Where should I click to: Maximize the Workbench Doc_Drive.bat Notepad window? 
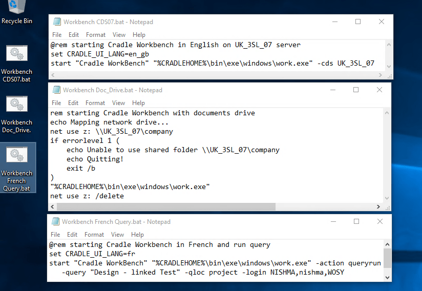click(x=356, y=90)
